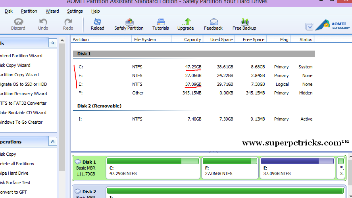Open the Partition Recovery Wizard
This screenshot has width=352, height=198.
23,94
